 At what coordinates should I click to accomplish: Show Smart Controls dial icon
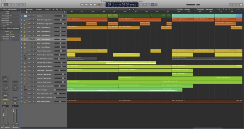[17, 5]
